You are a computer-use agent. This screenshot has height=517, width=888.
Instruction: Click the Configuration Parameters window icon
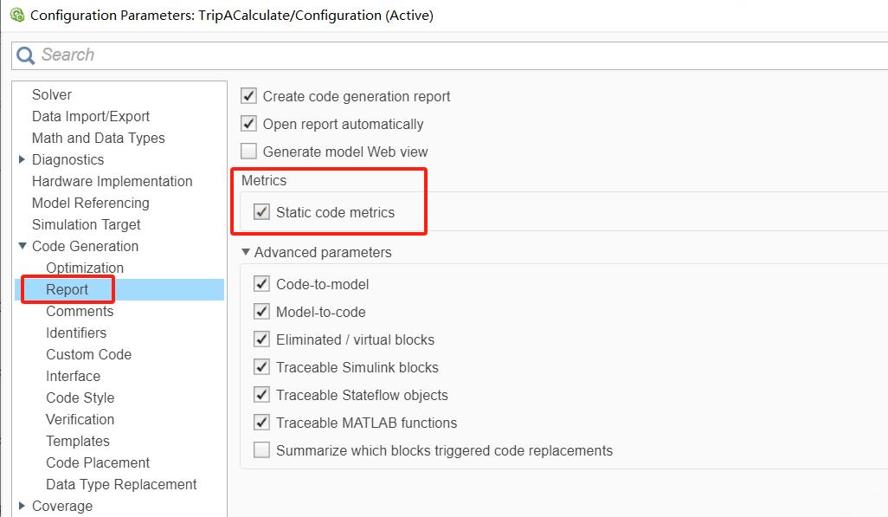tap(17, 15)
